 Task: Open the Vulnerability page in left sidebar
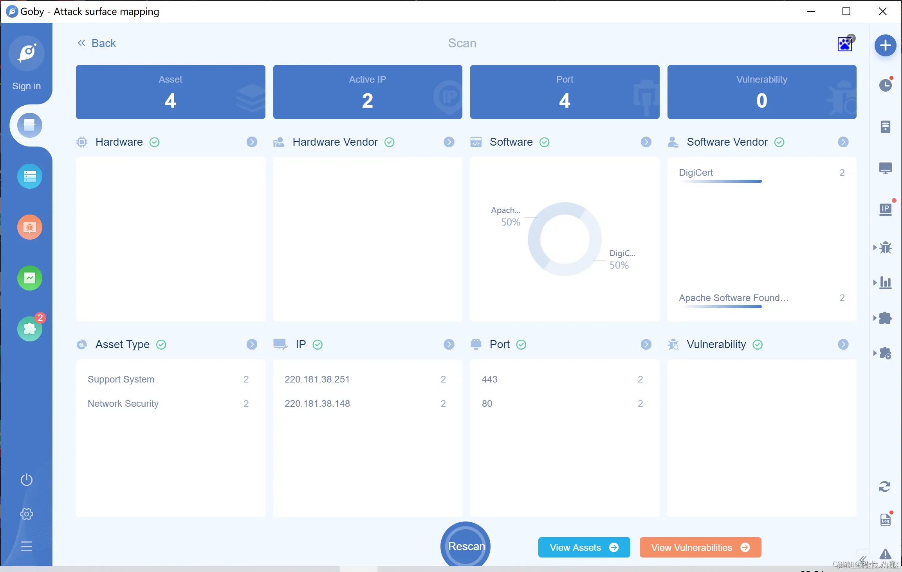coord(30,227)
